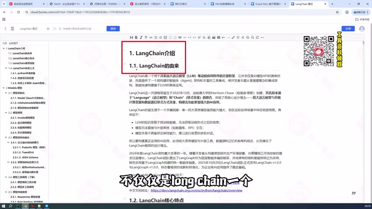Collapse the '2.3 模型结构化输出' outline section
372x209 pixels.
(x=6, y=138)
